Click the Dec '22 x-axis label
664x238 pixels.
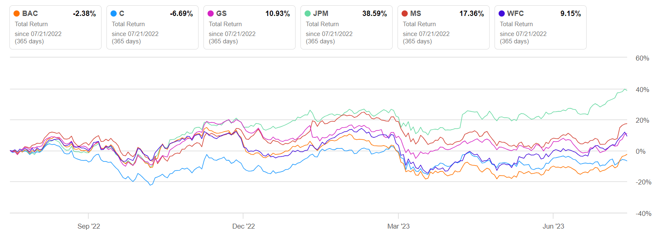click(x=244, y=226)
